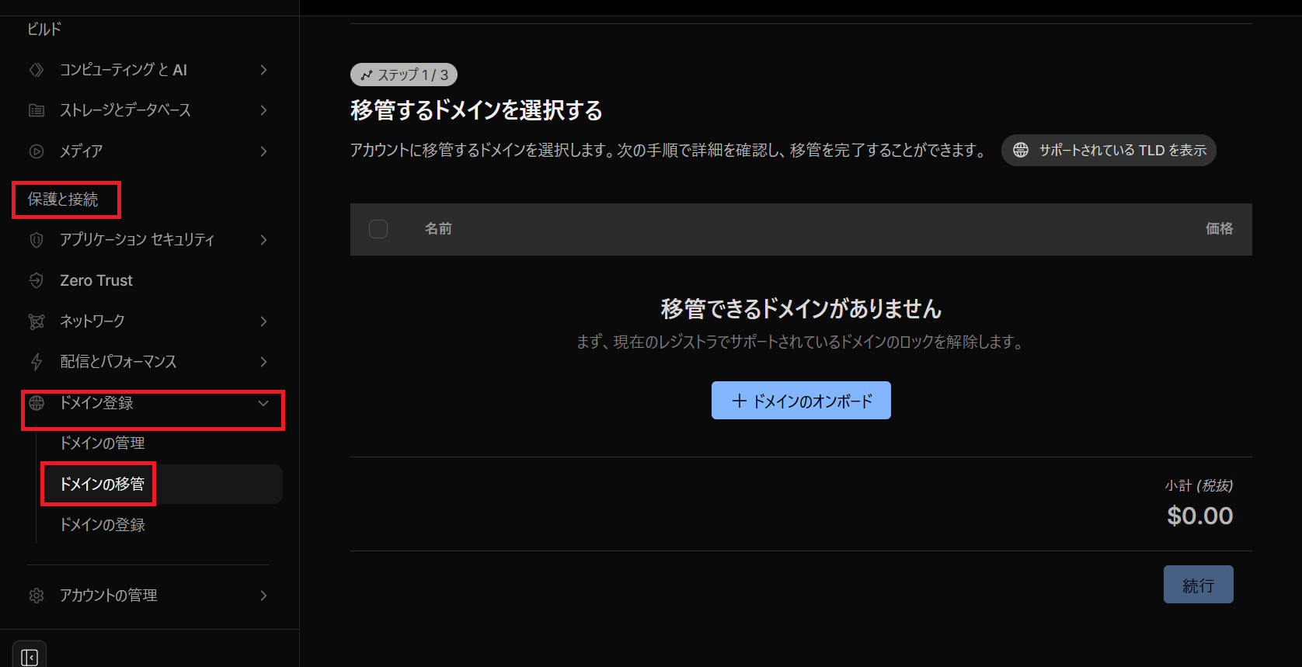The height and width of the screenshot is (667, 1302).
Task: Click the lightning bolt Performance icon
Action: click(x=37, y=362)
